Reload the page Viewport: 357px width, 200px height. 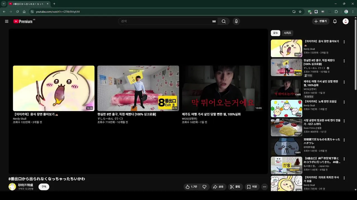[17, 12]
